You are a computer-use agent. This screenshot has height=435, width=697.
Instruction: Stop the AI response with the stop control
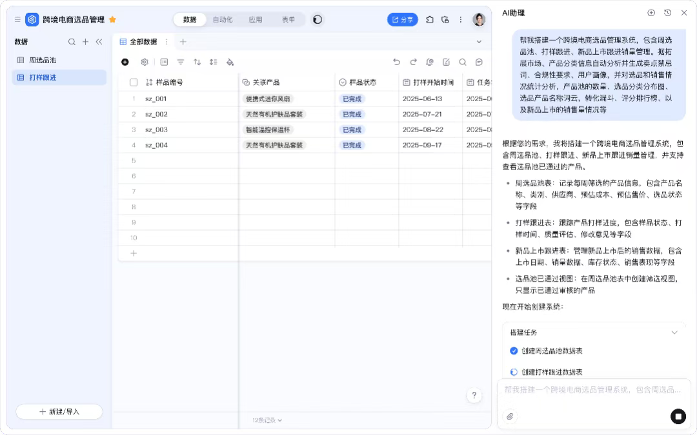[x=678, y=416]
